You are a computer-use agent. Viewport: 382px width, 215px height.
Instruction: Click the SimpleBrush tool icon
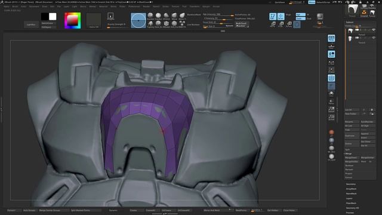364,13
